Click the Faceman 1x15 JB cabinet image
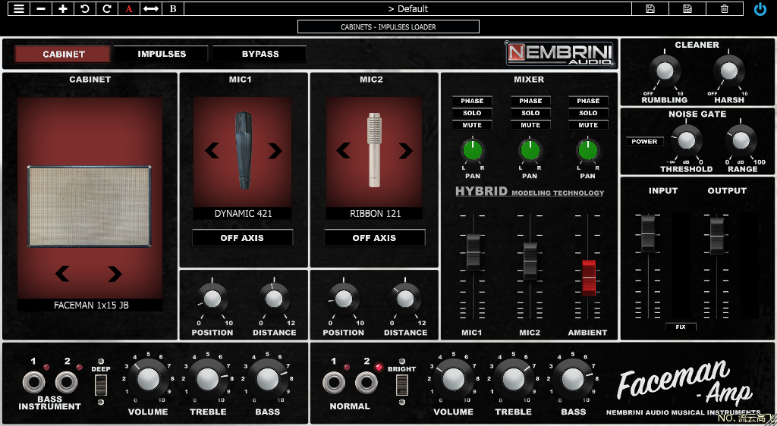Screen dimensions: 777x426 [x=90, y=206]
